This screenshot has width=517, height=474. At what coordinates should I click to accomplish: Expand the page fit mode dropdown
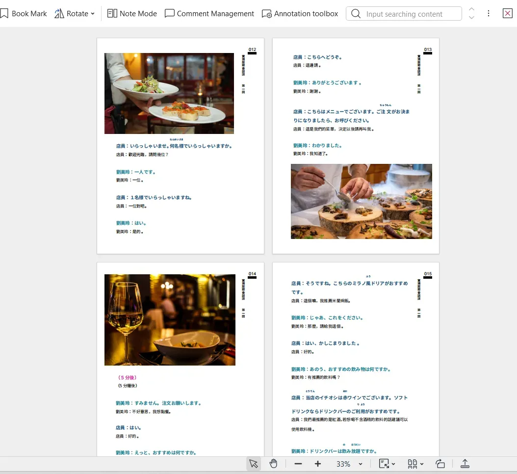pos(388,464)
